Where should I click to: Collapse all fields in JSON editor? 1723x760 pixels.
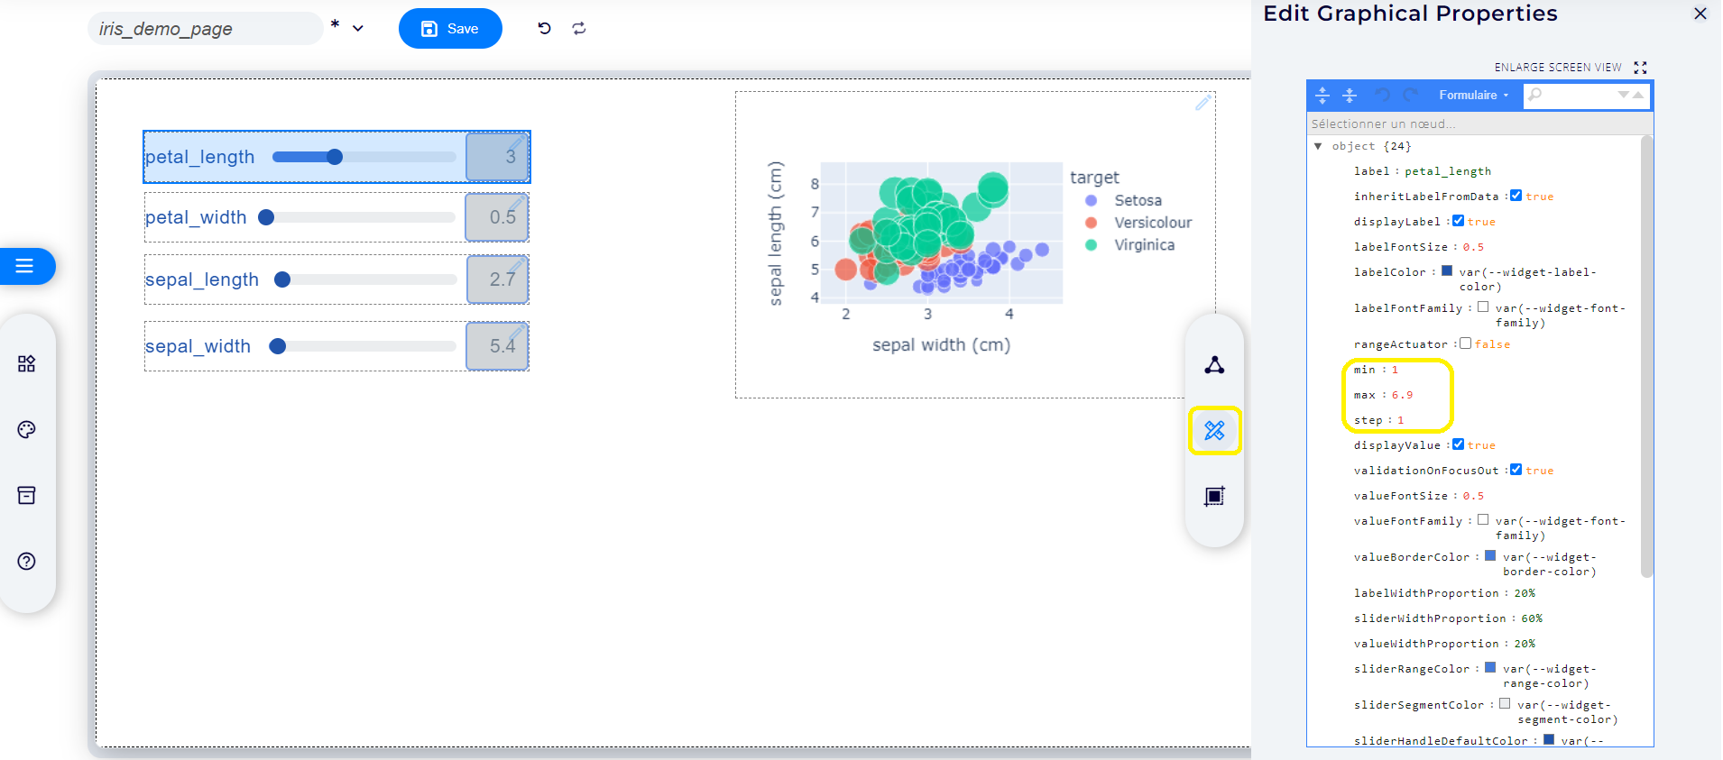(x=1350, y=95)
